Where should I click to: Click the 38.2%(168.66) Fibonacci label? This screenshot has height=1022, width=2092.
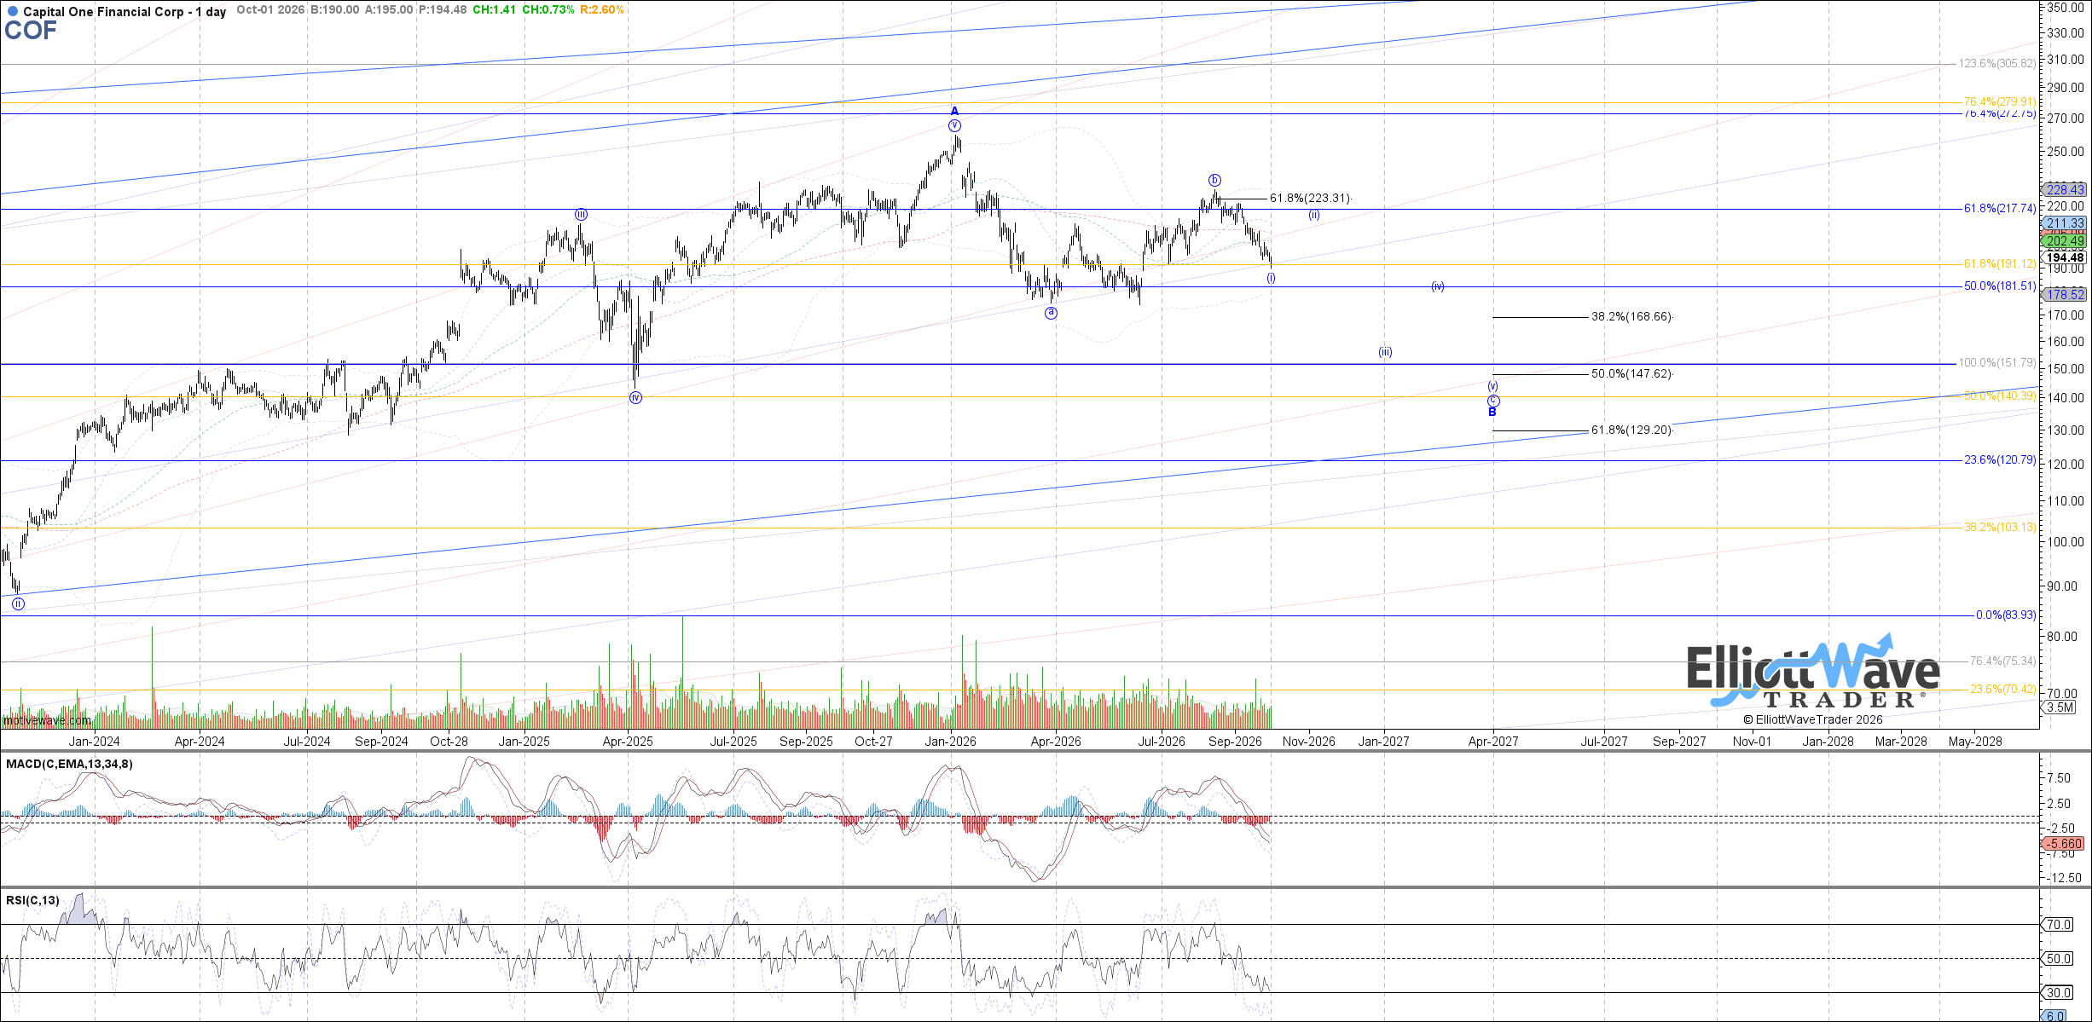click(1631, 317)
